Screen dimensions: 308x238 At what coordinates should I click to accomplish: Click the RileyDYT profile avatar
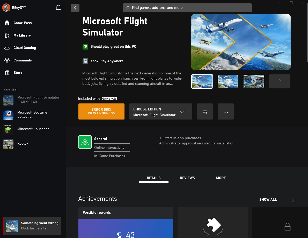tap(6, 8)
